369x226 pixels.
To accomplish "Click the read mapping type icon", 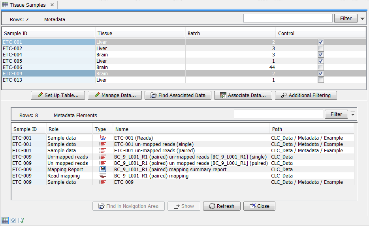I will [103, 176].
